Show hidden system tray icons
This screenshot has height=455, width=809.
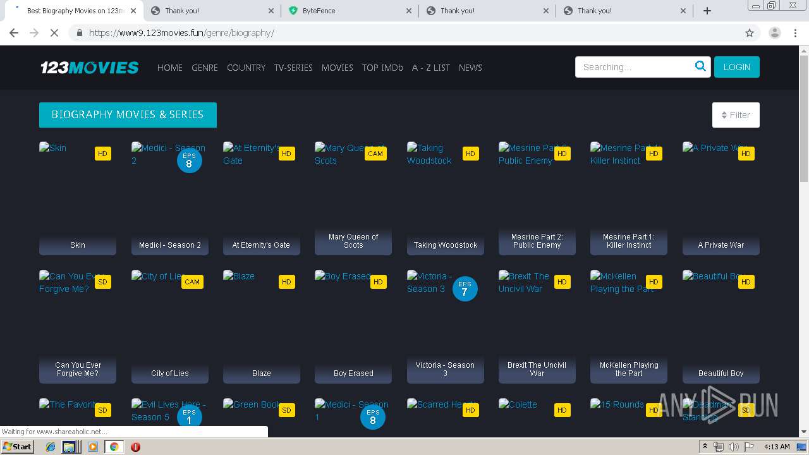click(x=705, y=447)
